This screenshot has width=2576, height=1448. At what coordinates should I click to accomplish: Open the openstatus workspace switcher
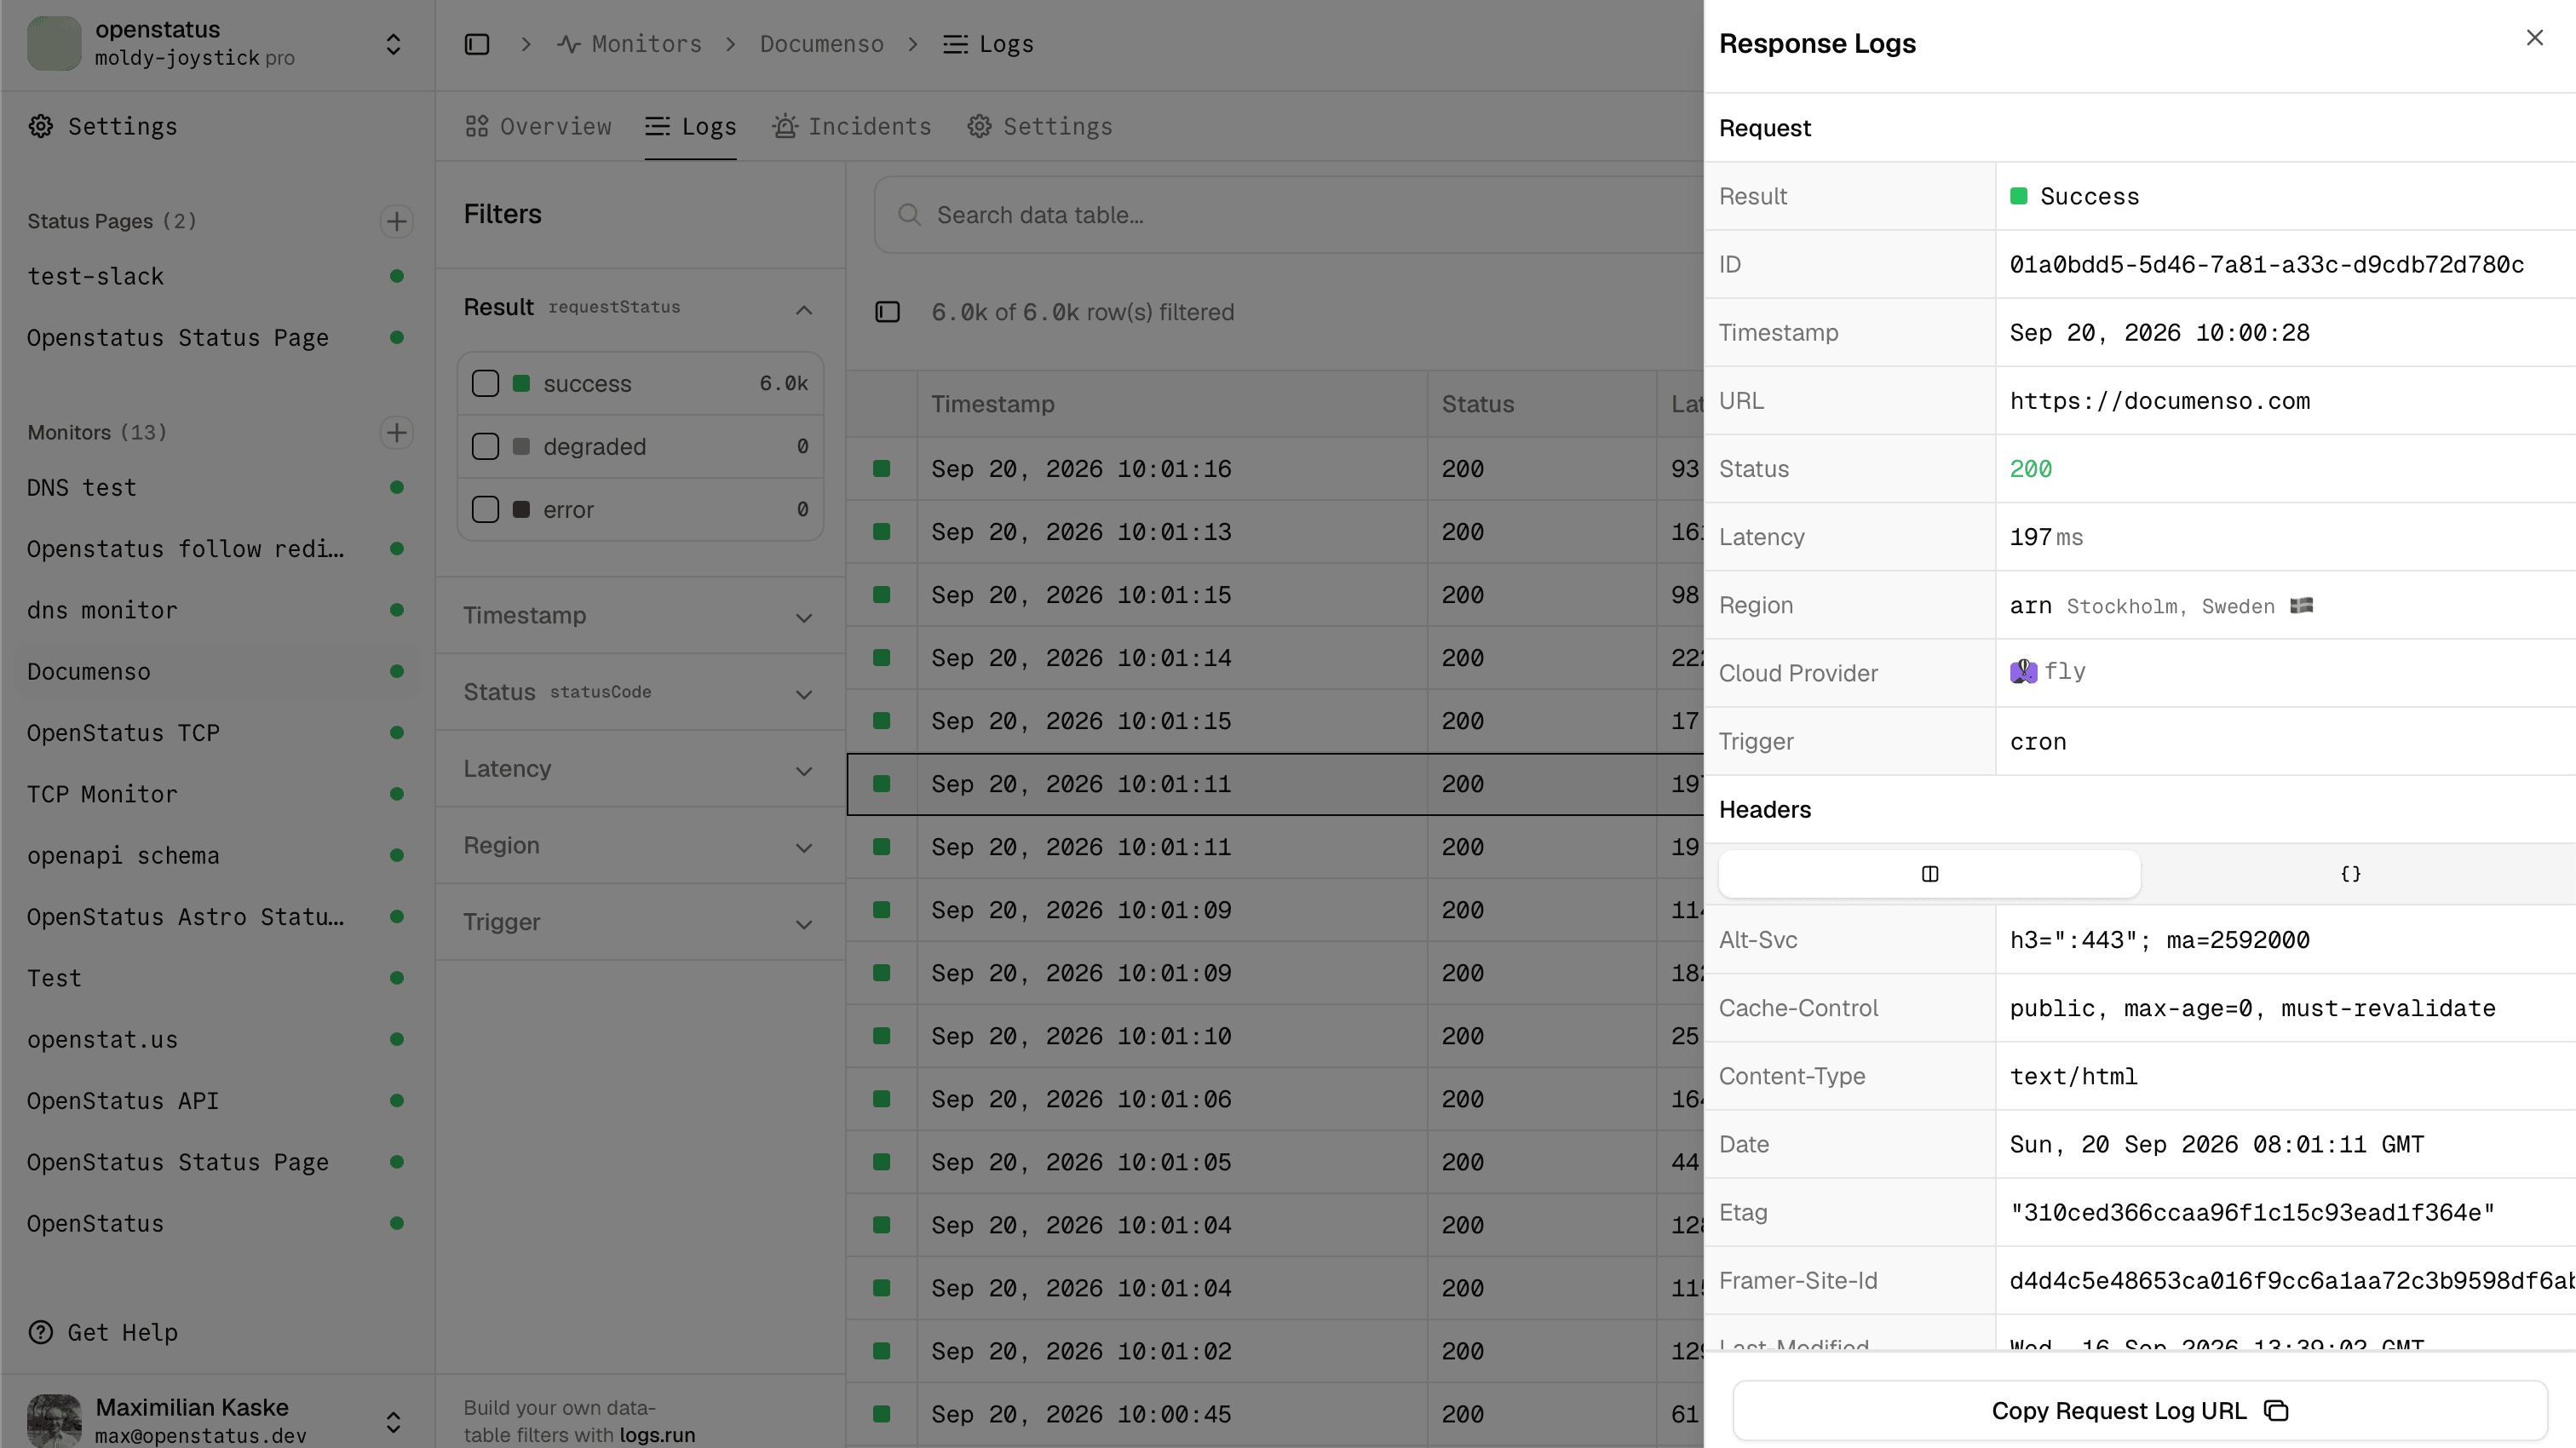[393, 44]
